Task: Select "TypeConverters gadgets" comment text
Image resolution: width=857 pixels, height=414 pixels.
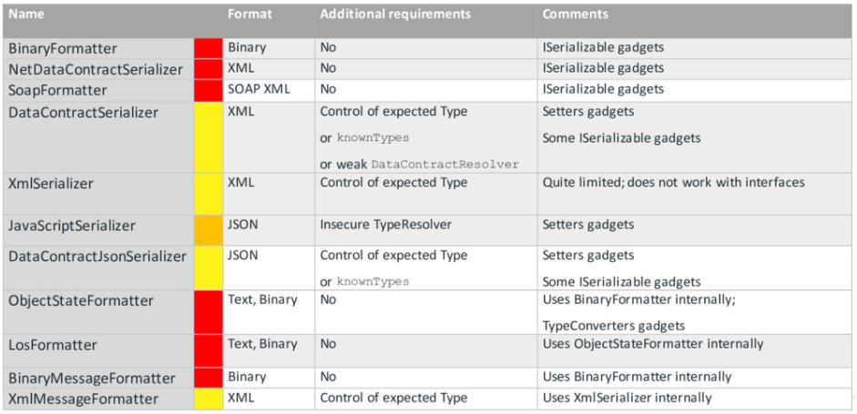Action: pos(614,325)
